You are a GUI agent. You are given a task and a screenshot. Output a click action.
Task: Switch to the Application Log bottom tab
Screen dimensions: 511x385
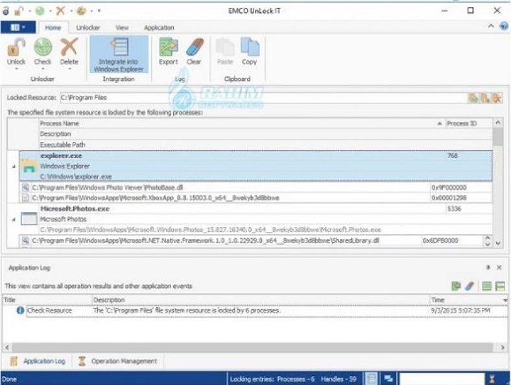38,361
